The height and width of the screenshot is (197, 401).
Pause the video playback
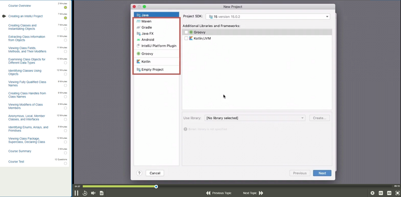click(x=76, y=193)
